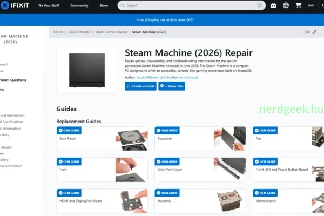Click the Front Port Cover thumbnail

click(x=230, y=170)
